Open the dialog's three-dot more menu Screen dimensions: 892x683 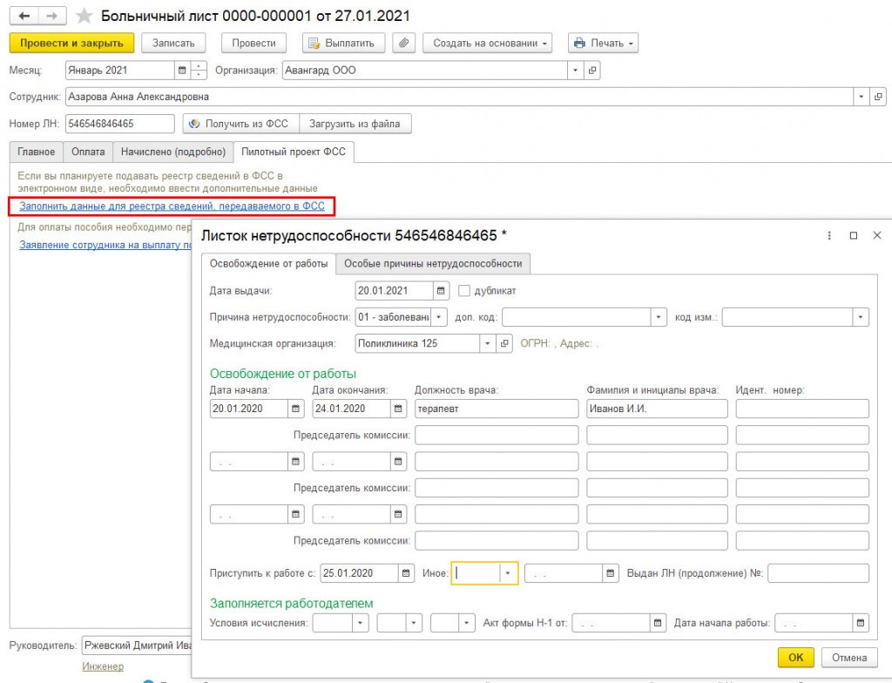(x=829, y=235)
